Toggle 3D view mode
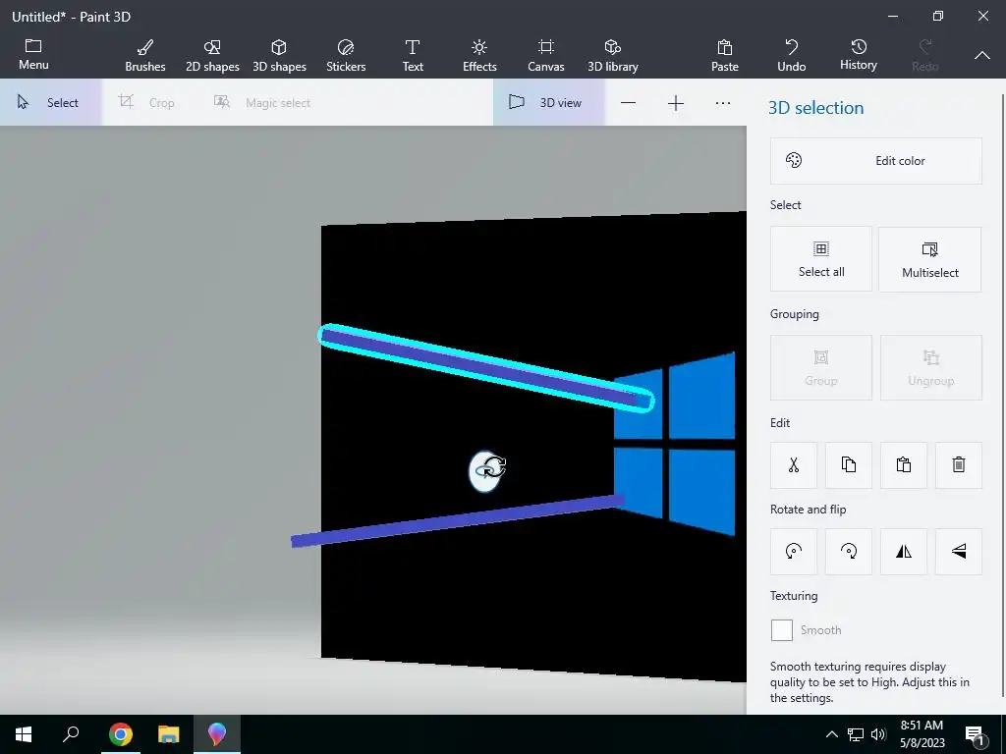The height and width of the screenshot is (754, 1006). (548, 102)
